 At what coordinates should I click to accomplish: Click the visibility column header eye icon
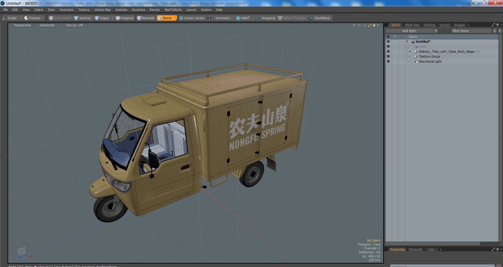(388, 37)
